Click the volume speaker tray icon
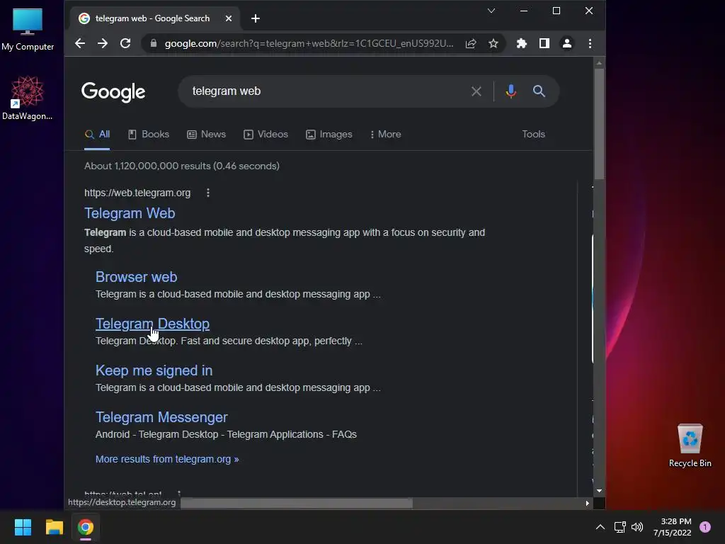725x544 pixels. click(637, 527)
